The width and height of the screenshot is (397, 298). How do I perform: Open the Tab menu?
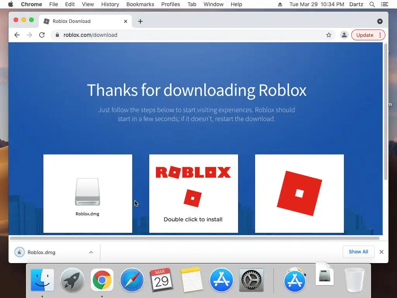192,4
